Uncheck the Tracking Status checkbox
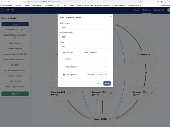Viewport: 170px width, 127px height. [x=64, y=75]
